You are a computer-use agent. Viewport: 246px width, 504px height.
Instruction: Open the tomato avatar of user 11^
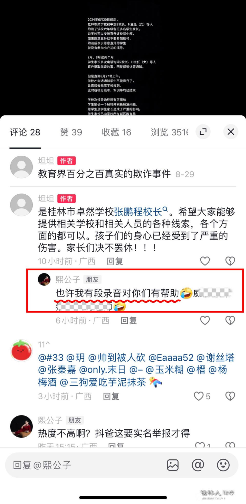(x=21, y=351)
